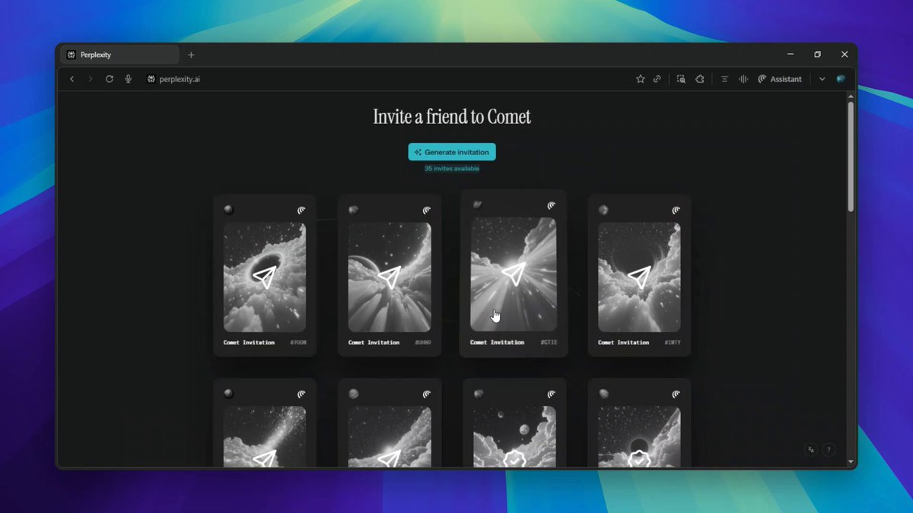The width and height of the screenshot is (913, 513).
Task: Open the screenshot search tool icon
Action: tap(681, 79)
